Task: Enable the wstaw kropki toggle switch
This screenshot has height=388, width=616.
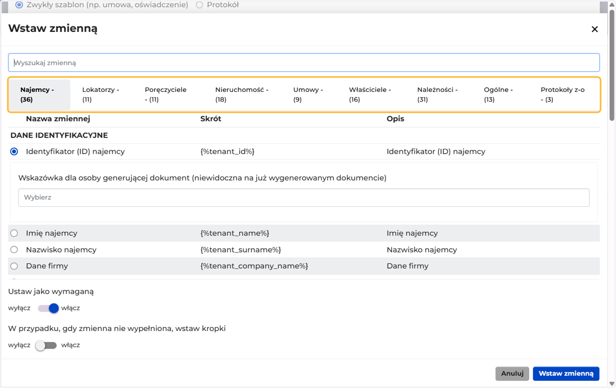Action: pos(46,345)
